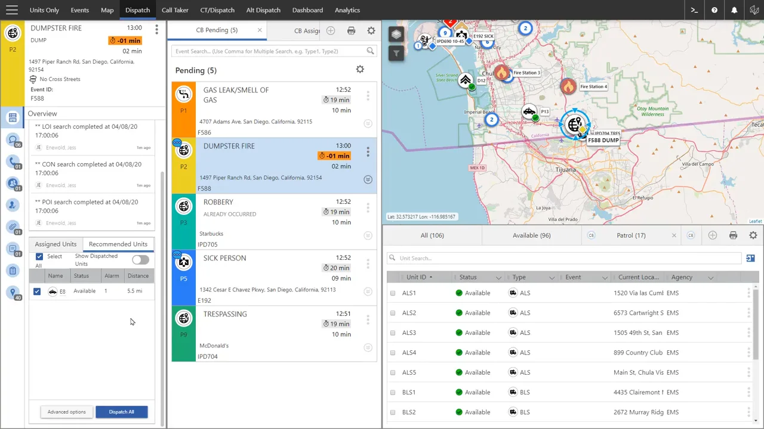Open the Type column filter dropdown
This screenshot has width=764, height=429.
(552, 278)
